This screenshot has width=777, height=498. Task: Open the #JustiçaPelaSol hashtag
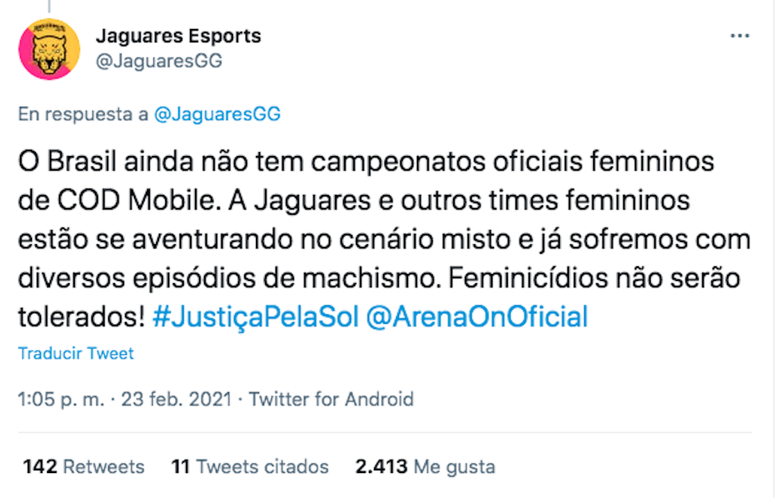(x=255, y=316)
